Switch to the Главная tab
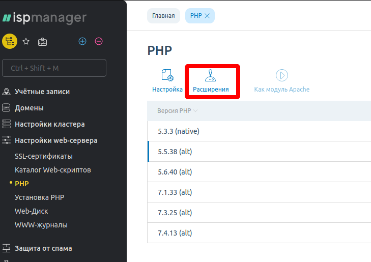 point(163,16)
